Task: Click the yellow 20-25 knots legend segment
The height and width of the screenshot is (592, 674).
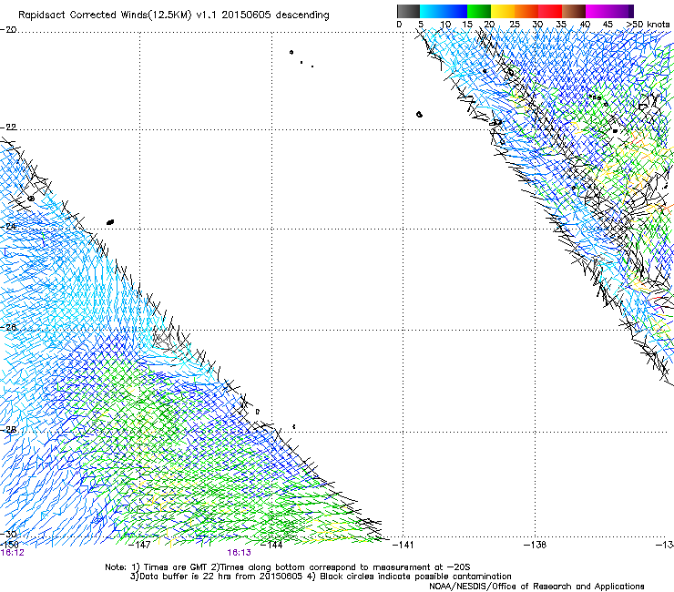Action: point(503,11)
